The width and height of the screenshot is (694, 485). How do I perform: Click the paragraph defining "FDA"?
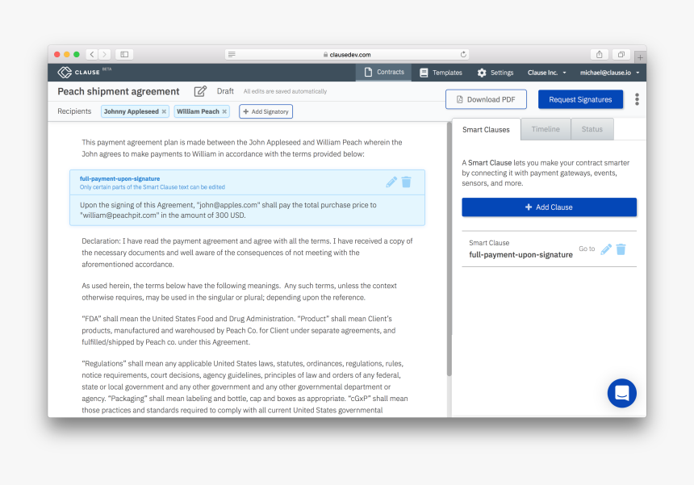click(239, 330)
